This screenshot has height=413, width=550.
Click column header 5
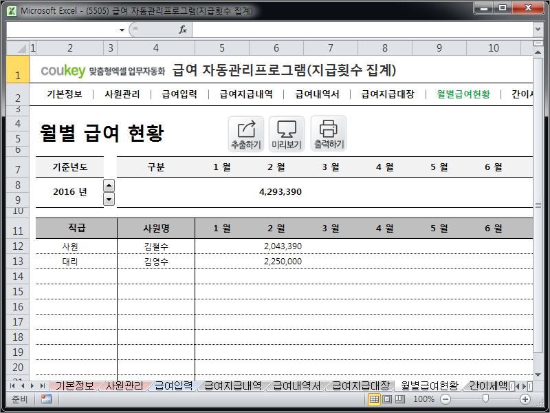pos(222,47)
